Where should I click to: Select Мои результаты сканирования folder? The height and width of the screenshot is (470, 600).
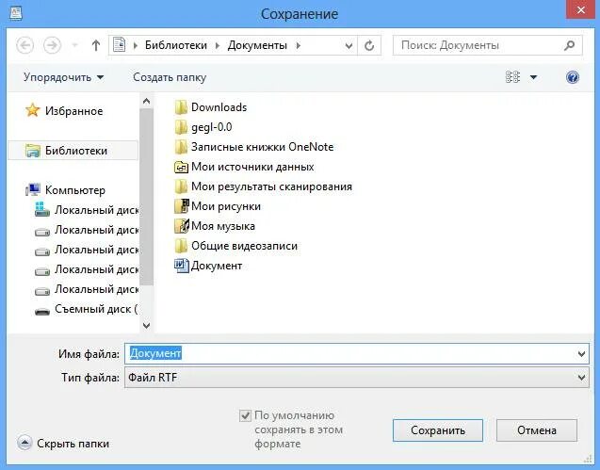264,186
